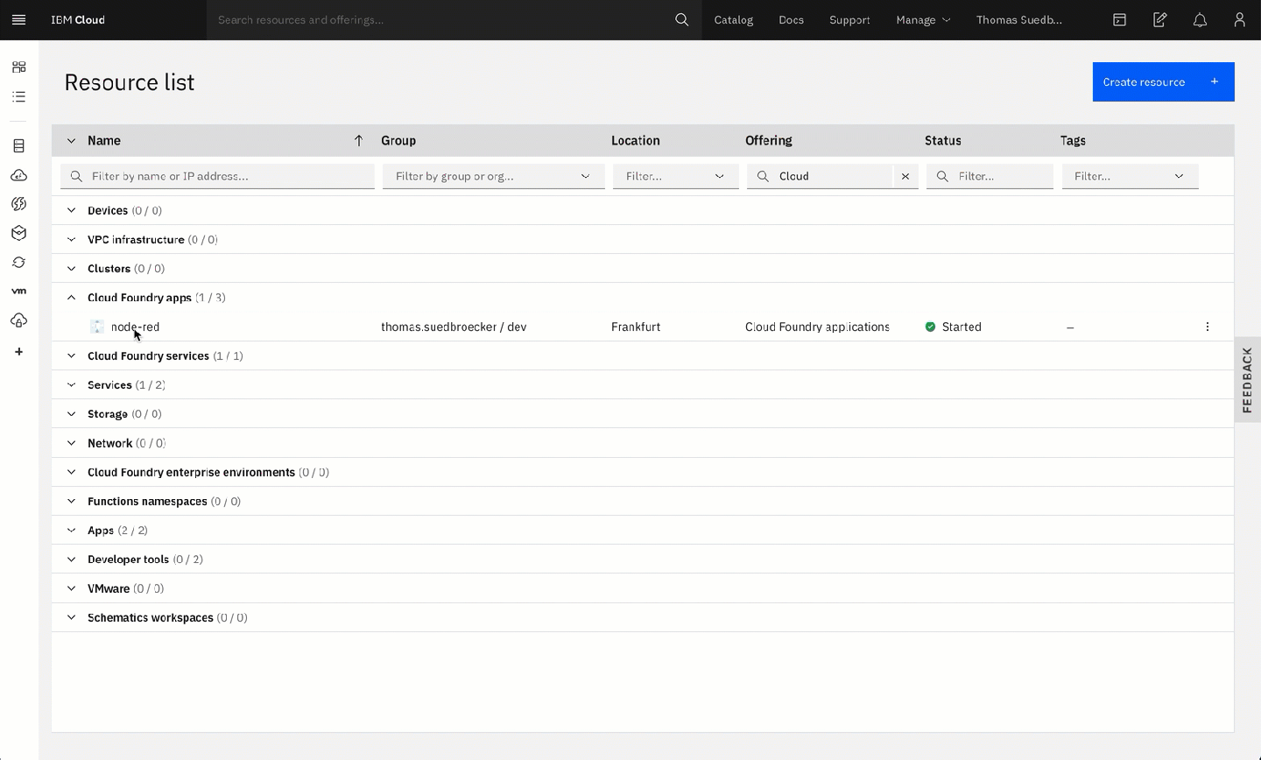Click the Create resource button
Viewport: 1261px width, 760px height.
tap(1163, 81)
